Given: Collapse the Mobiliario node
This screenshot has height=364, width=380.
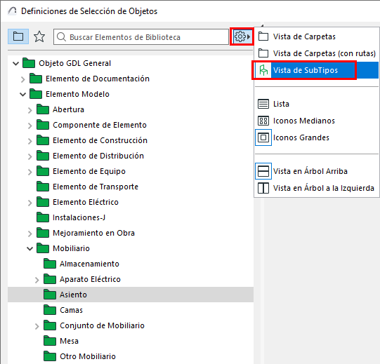Looking at the screenshot, I should click(30, 249).
